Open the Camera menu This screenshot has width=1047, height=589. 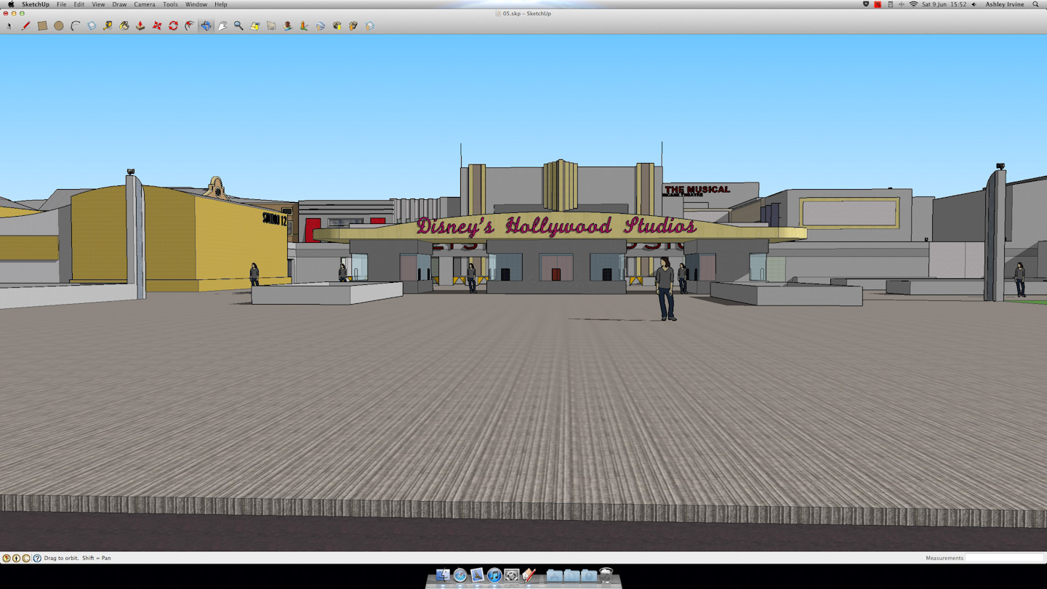point(144,4)
